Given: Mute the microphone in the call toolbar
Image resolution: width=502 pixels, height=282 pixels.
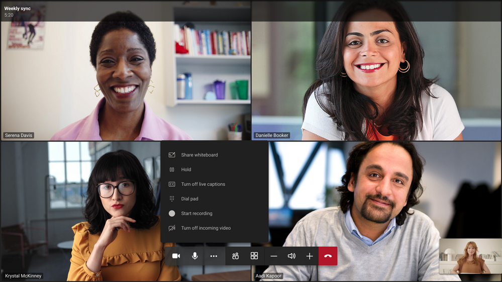Looking at the screenshot, I should point(194,256).
